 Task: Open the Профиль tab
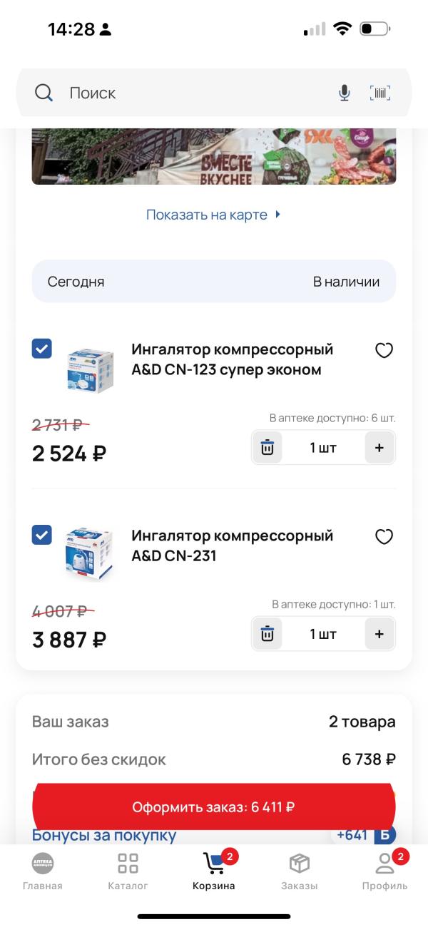point(384,871)
